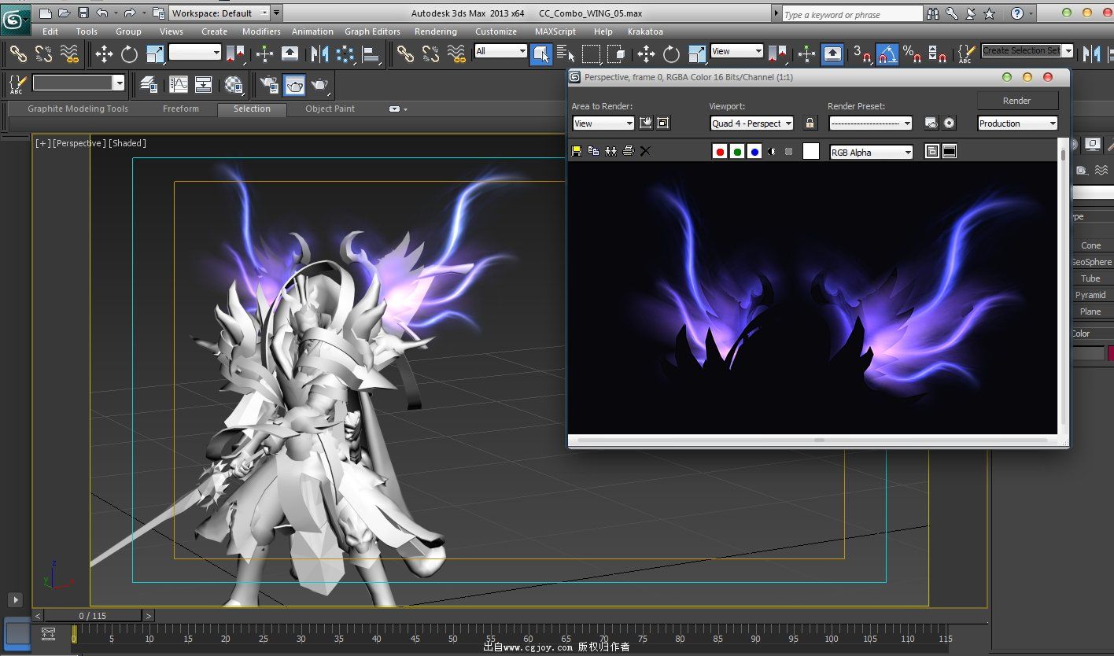
Task: Open the Curve Editor icon
Action: 179,83
